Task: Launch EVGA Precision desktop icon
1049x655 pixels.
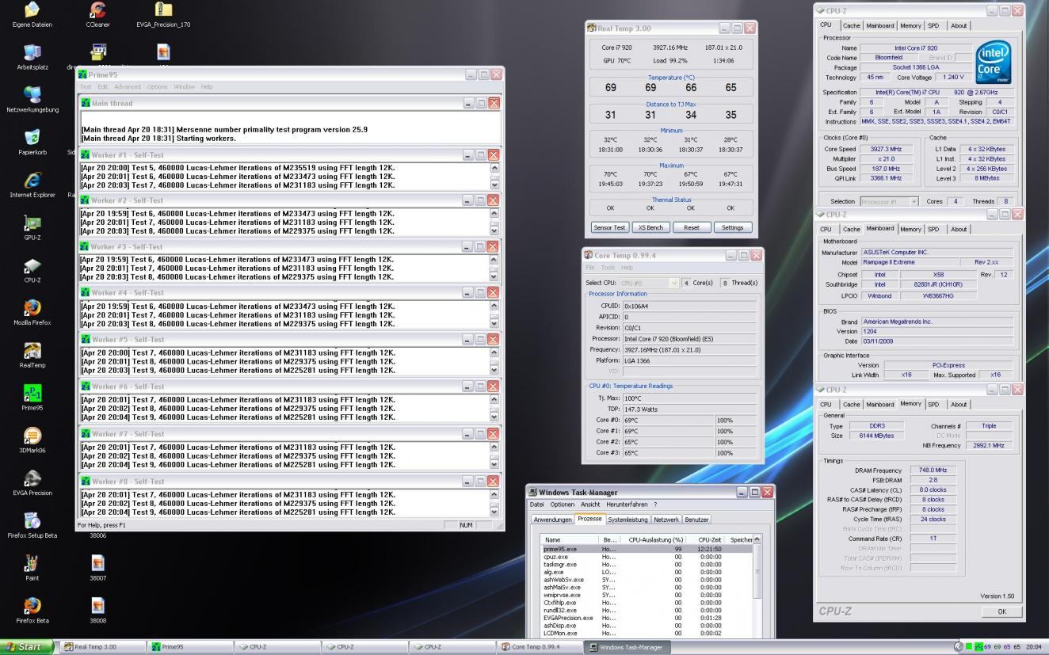Action: point(32,478)
